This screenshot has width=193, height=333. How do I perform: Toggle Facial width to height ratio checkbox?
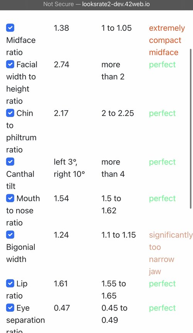coord(10,64)
